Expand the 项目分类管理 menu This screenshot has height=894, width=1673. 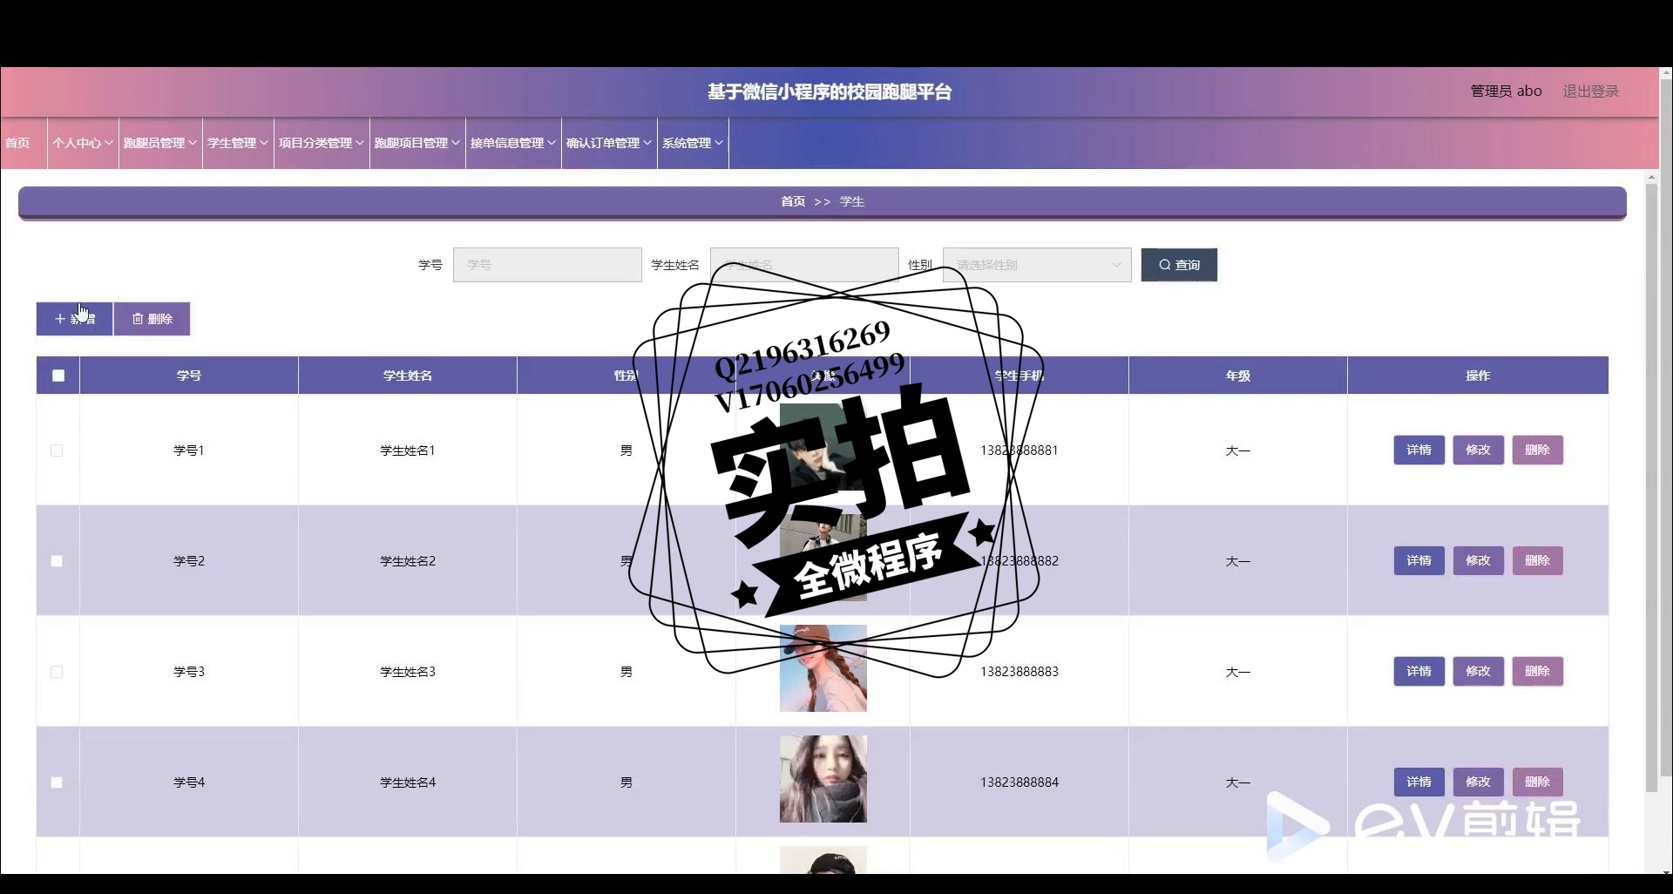(x=322, y=143)
